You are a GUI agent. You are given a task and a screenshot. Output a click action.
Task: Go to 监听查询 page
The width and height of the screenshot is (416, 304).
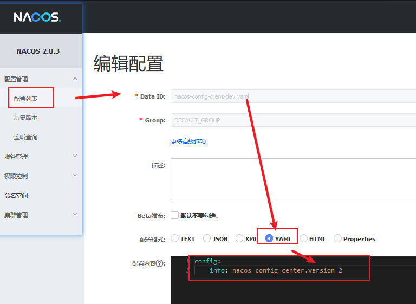point(26,137)
